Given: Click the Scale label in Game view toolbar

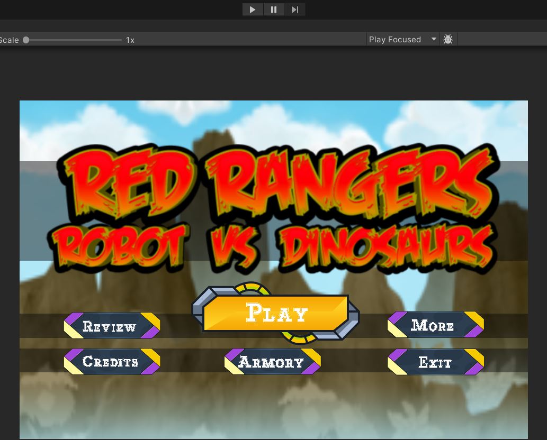Looking at the screenshot, I should pyautogui.click(x=9, y=40).
